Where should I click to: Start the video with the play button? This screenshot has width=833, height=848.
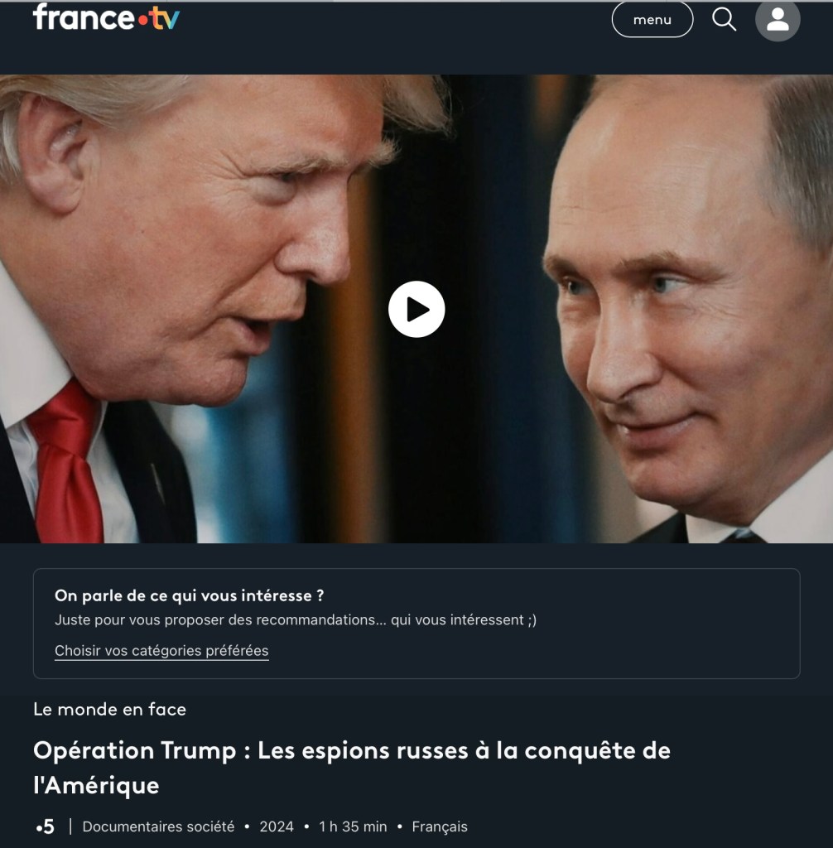pyautogui.click(x=416, y=310)
